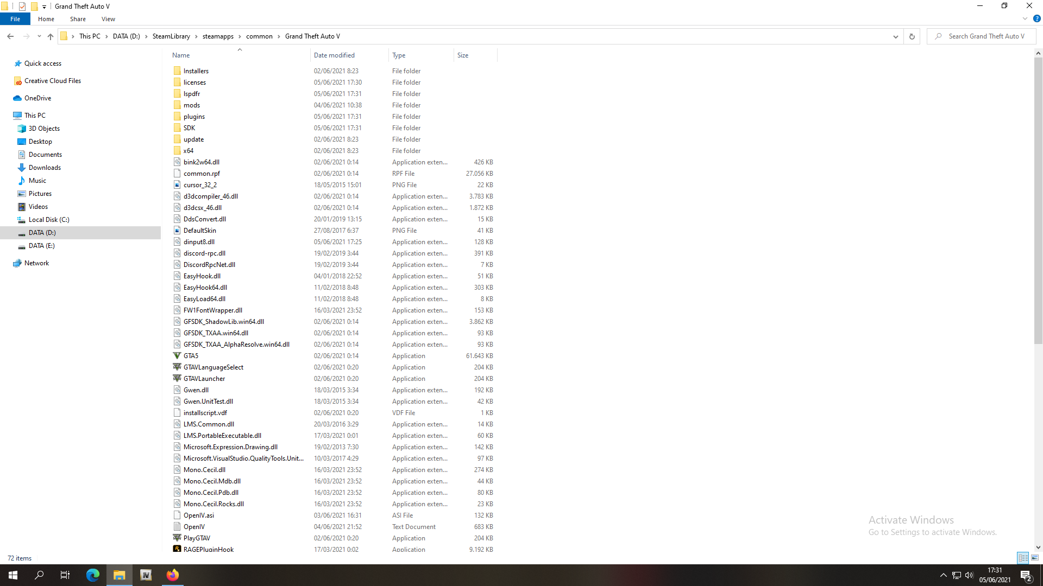
Task: Open address bar history dropdown
Action: (x=895, y=36)
